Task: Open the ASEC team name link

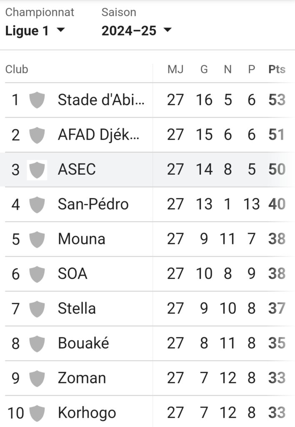Action: (x=77, y=169)
